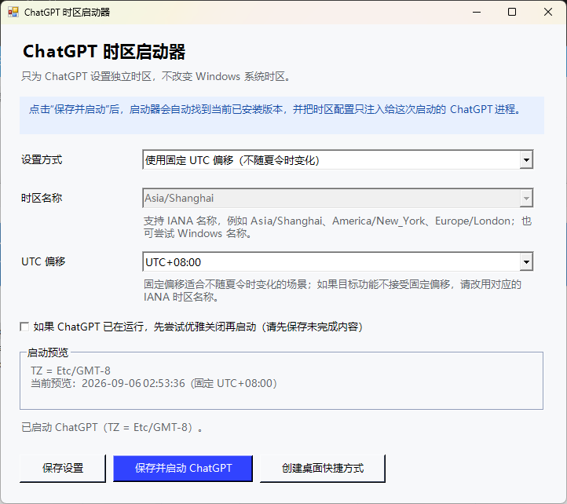Click the 当前预览 2026-09-06 02:53:36 line

(154, 383)
